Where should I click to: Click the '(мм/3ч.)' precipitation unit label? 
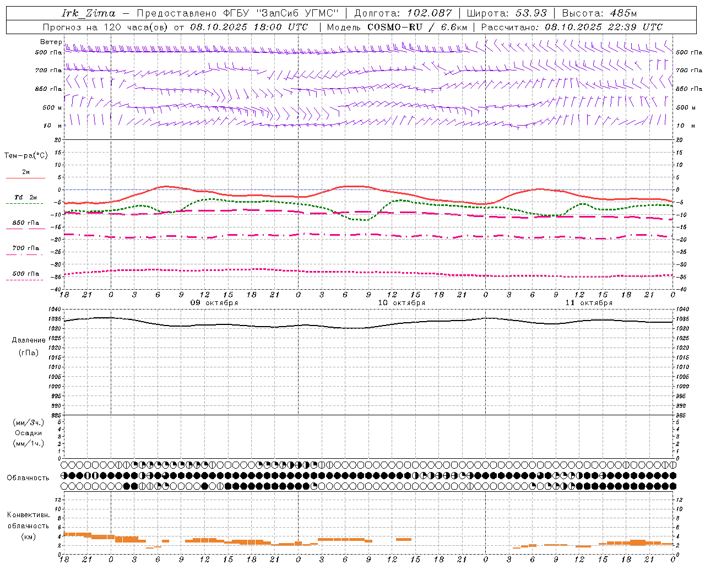click(x=29, y=423)
